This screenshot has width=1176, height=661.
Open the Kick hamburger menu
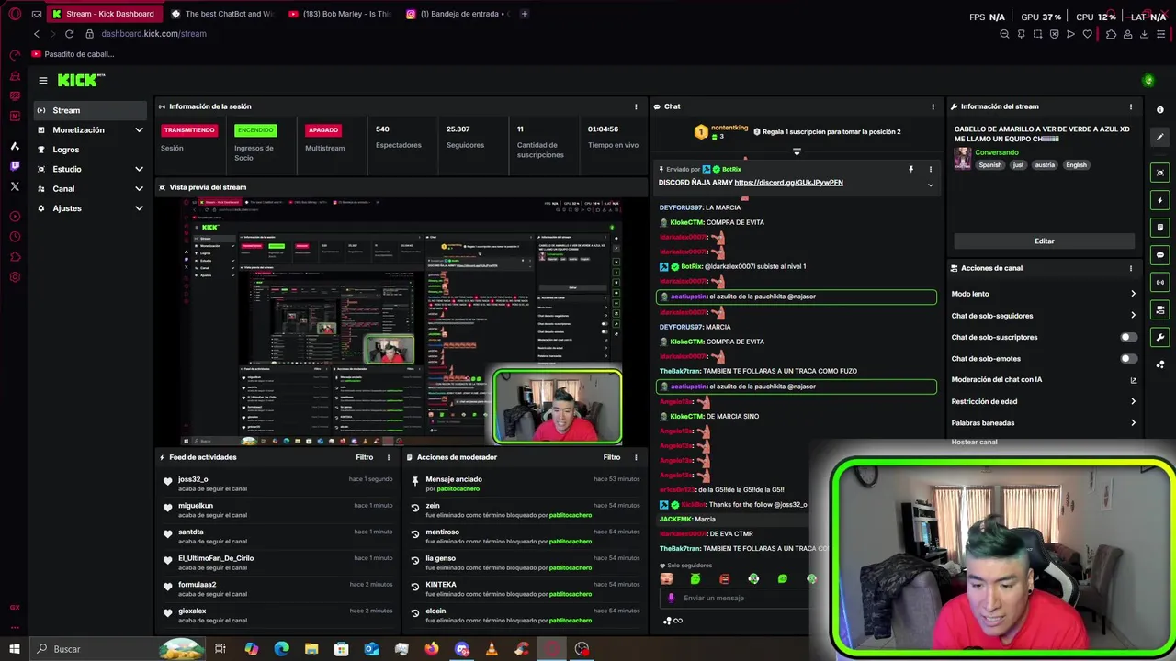pos(42,81)
